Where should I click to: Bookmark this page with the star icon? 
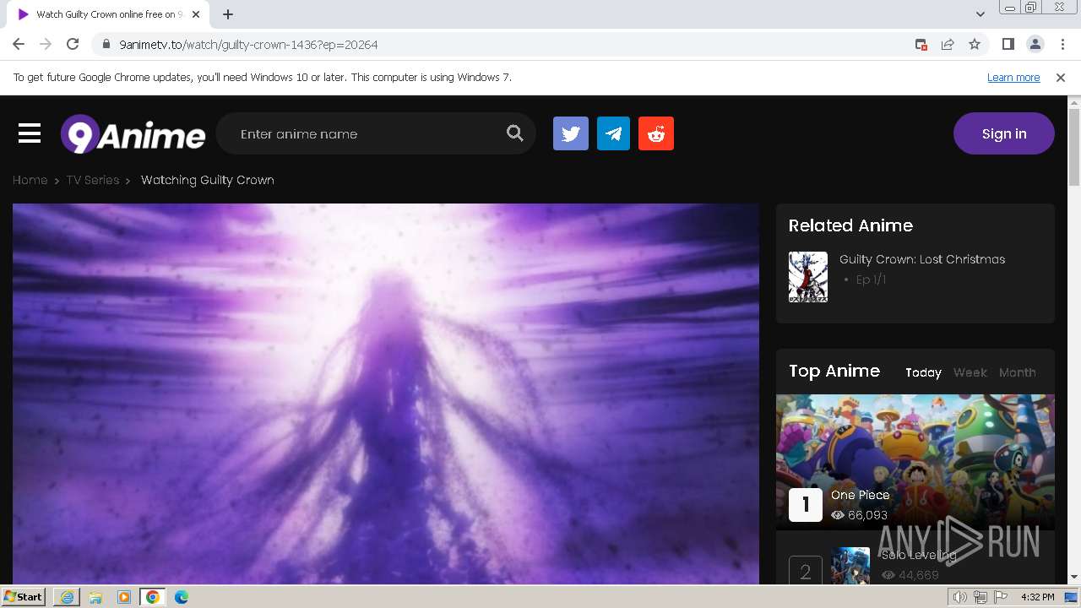click(x=975, y=44)
